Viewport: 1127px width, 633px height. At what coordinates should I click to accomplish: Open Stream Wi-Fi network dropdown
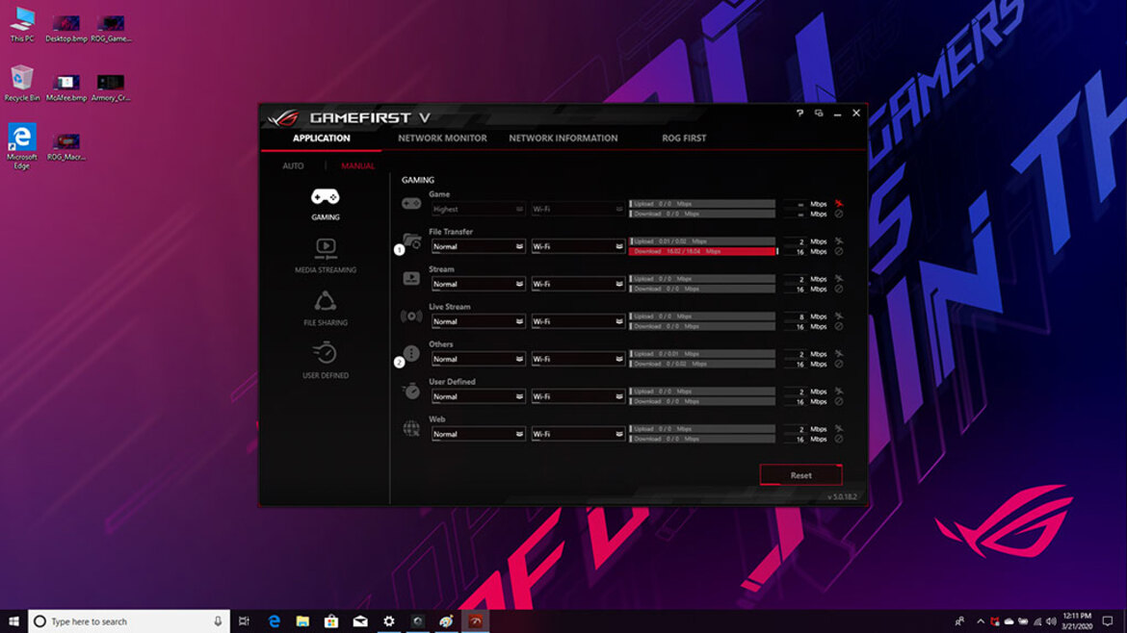click(578, 284)
